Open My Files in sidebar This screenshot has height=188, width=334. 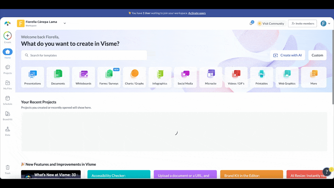click(8, 85)
